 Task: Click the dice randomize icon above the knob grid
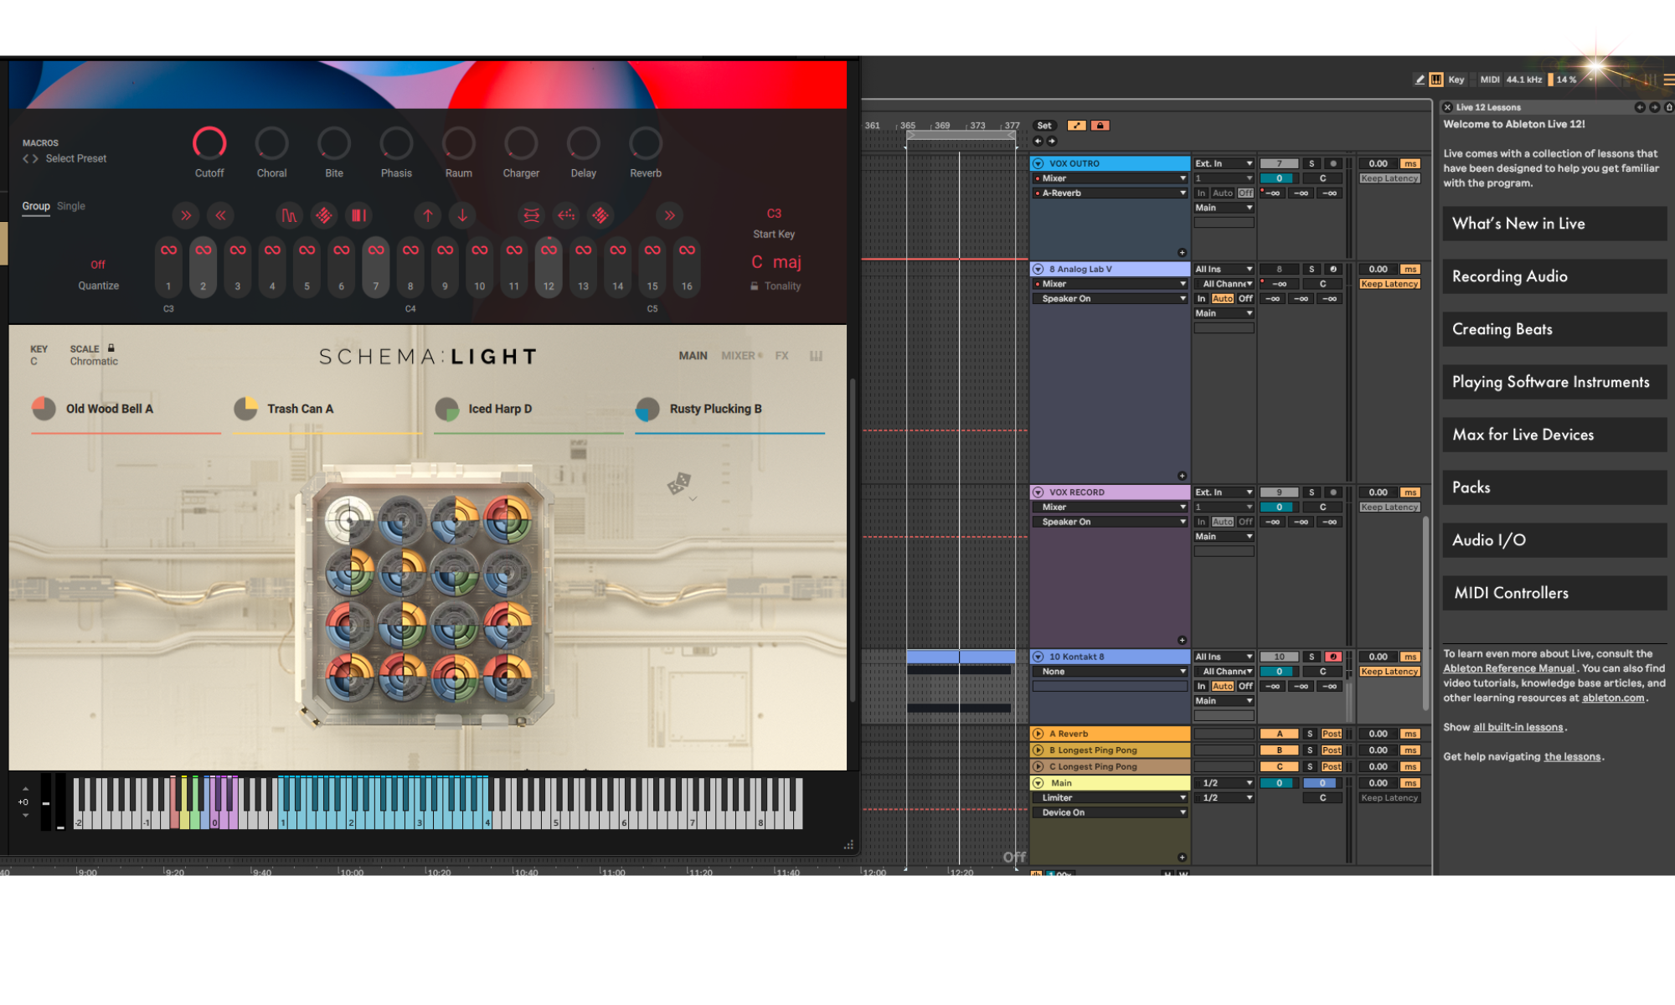[680, 484]
